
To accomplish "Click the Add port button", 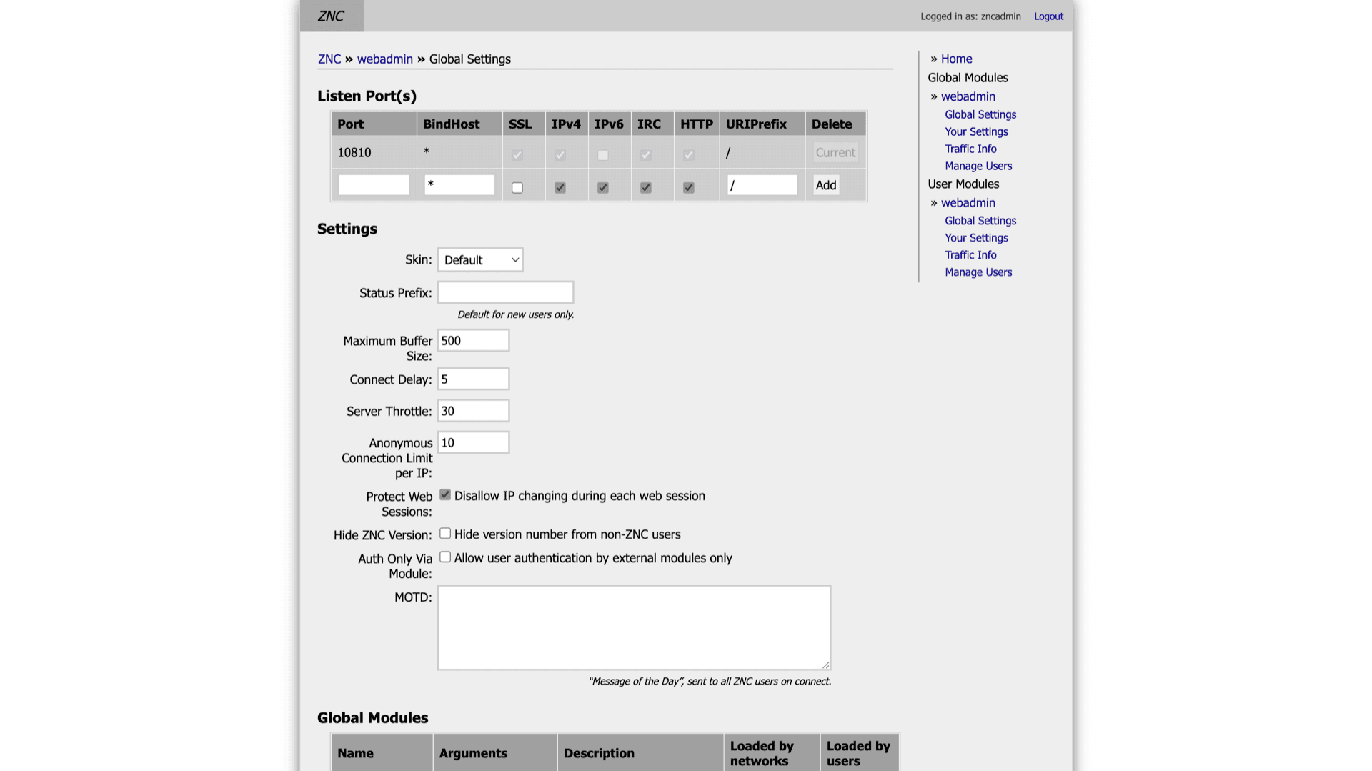I will pyautogui.click(x=826, y=185).
